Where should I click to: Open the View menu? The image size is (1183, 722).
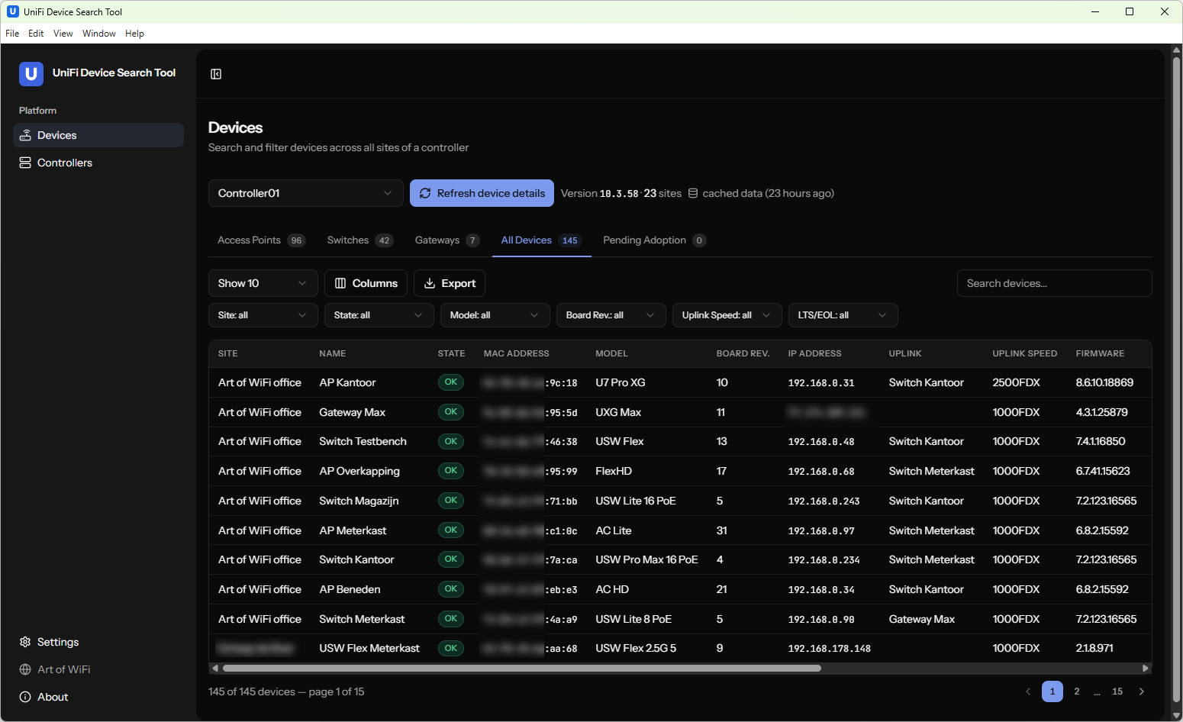coord(63,34)
